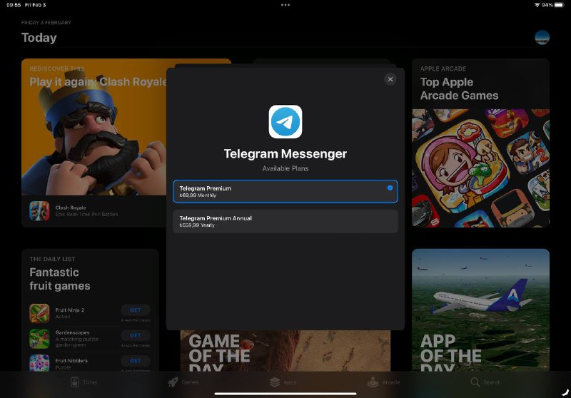The image size is (571, 398).
Task: Open the App of the Day card
Action: click(480, 310)
